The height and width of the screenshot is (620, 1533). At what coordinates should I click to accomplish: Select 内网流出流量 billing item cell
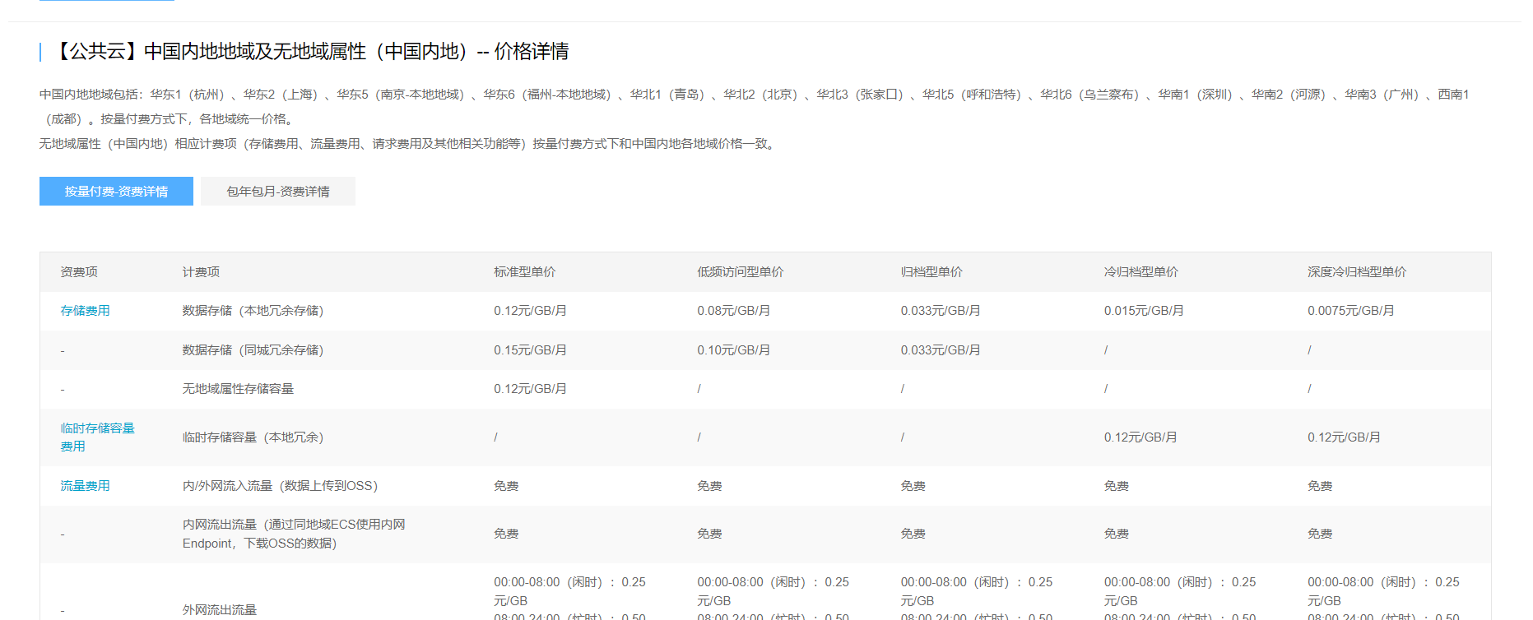click(294, 534)
